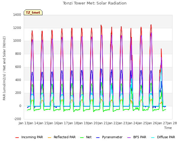Click the TZ_tmet label box

33,13
